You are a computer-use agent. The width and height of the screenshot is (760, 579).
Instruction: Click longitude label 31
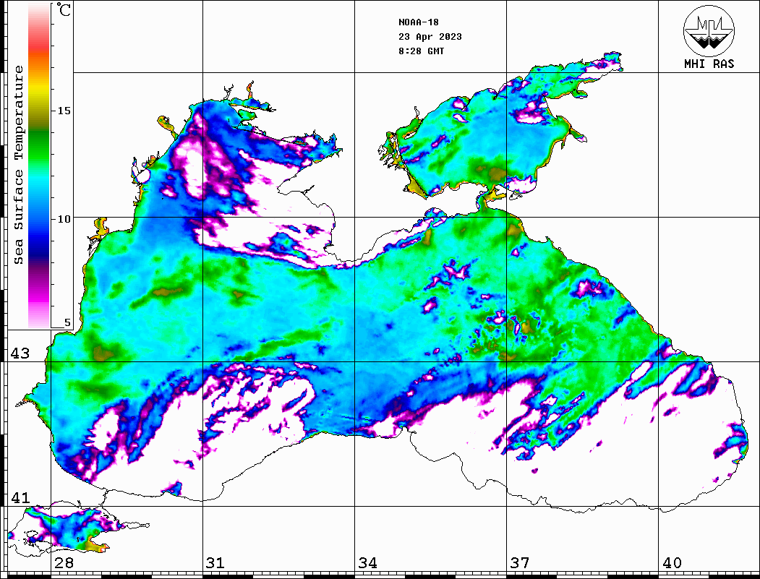click(215, 562)
